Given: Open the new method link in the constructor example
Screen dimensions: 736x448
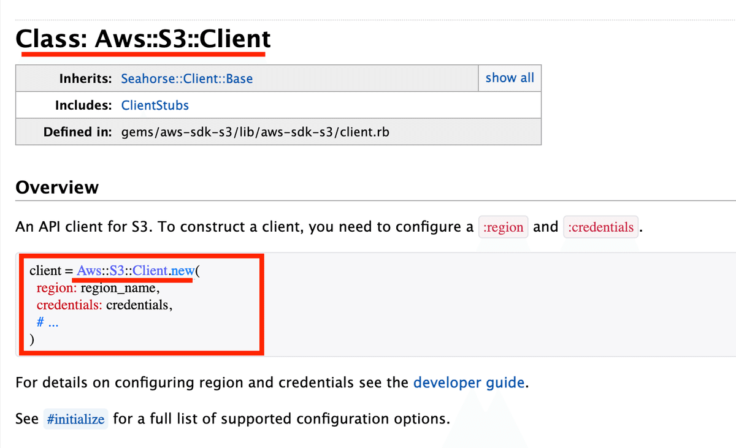Looking at the screenshot, I should [x=182, y=270].
